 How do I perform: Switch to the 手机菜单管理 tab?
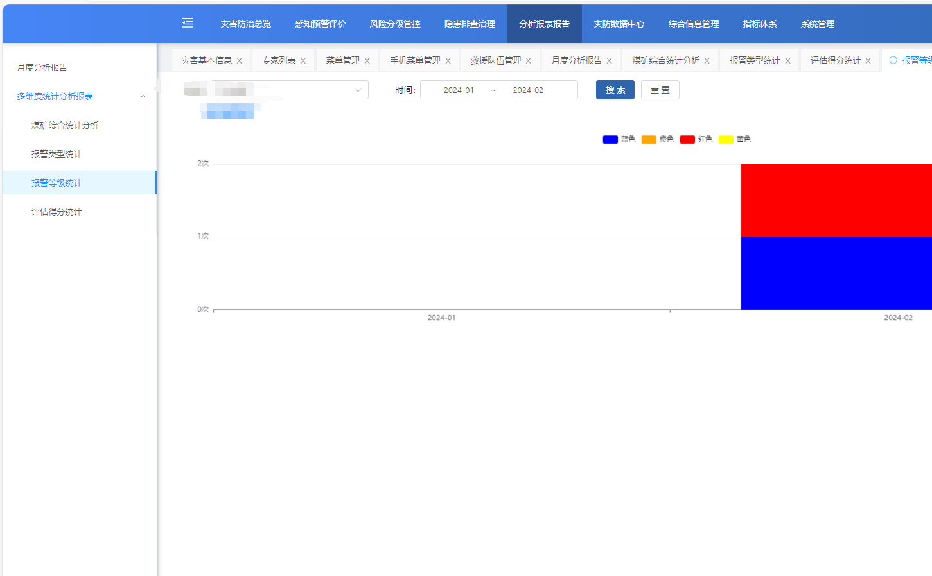(x=415, y=60)
